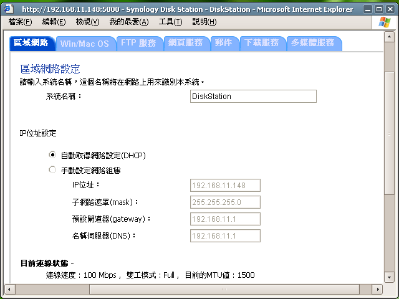This screenshot has height=299, width=399.
Task: Select the 區域網路 tab
Action: point(32,43)
